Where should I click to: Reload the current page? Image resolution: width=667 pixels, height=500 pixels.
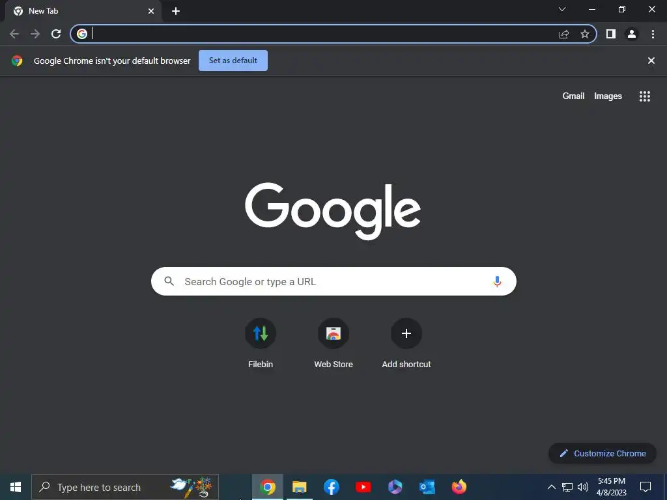coord(56,34)
